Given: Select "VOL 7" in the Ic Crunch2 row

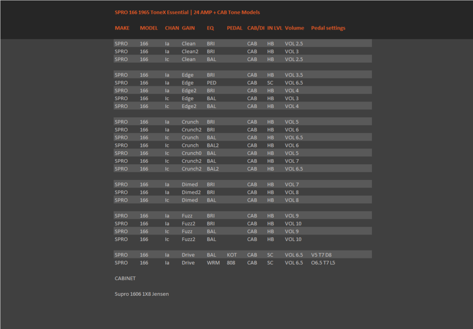Looking at the screenshot, I should pyautogui.click(x=292, y=161).
